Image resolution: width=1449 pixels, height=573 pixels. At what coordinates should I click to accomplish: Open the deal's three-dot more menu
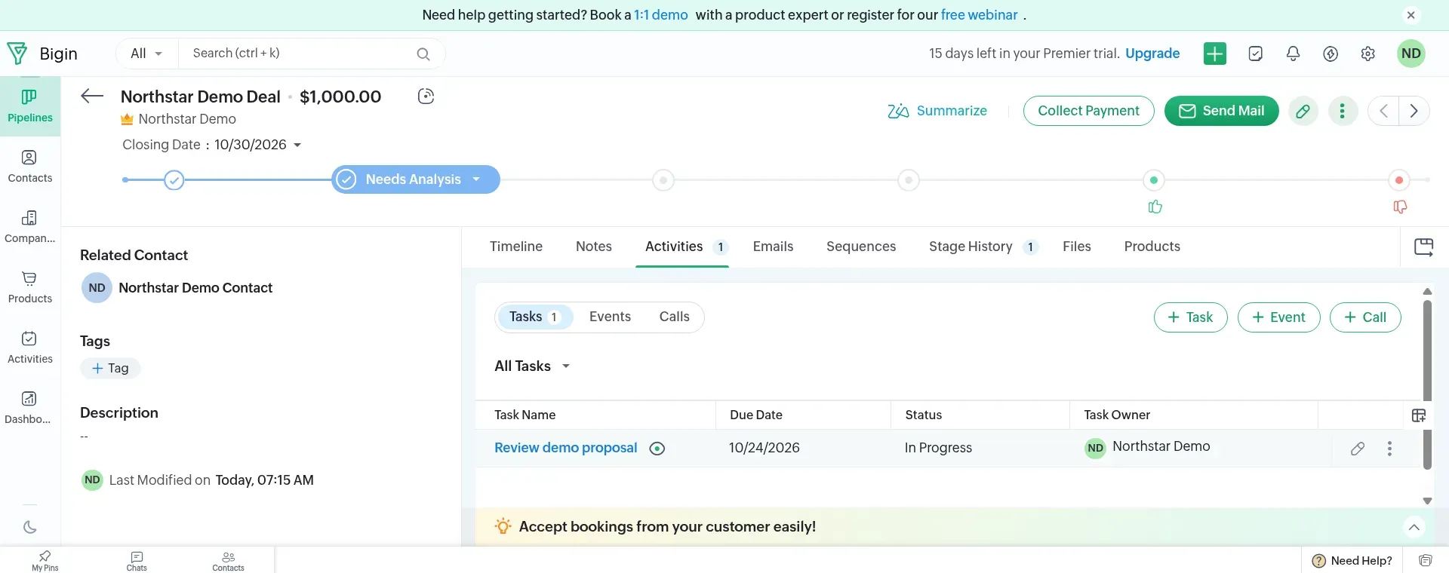pos(1342,111)
